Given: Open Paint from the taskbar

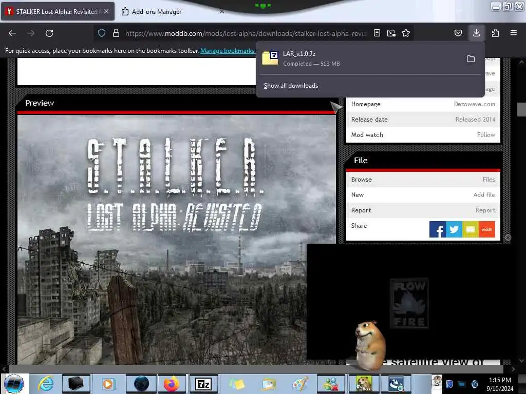Looking at the screenshot, I should pyautogui.click(x=300, y=384).
